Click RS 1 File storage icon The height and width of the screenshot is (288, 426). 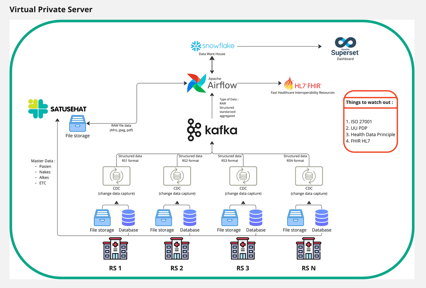point(102,217)
